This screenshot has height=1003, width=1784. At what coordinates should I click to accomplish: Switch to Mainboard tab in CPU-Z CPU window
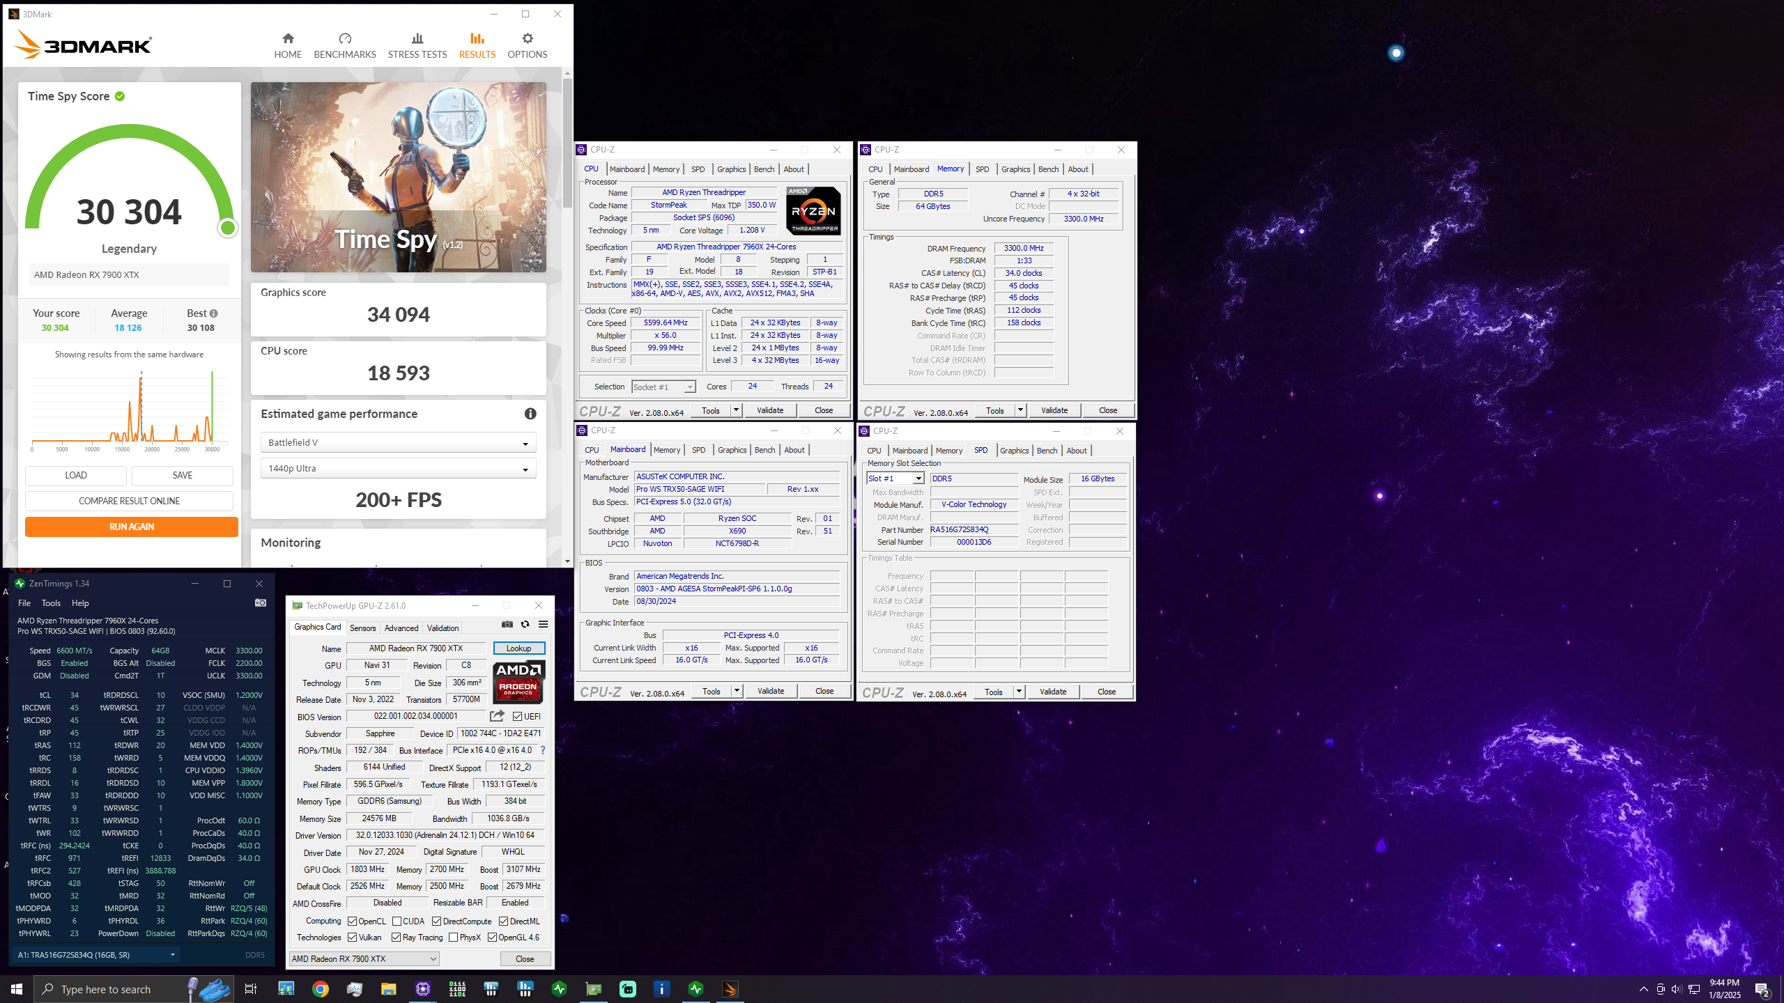627,169
